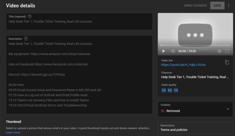235x136 pixels.
Task: Open the three-dot more options menu
Action: click(x=229, y=6)
